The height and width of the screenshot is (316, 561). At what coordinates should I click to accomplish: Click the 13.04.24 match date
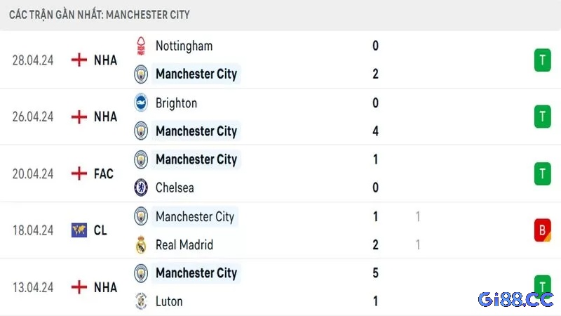33,287
